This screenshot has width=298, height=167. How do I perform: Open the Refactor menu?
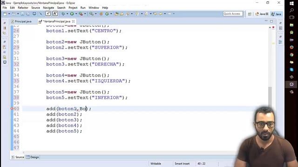click(23, 7)
